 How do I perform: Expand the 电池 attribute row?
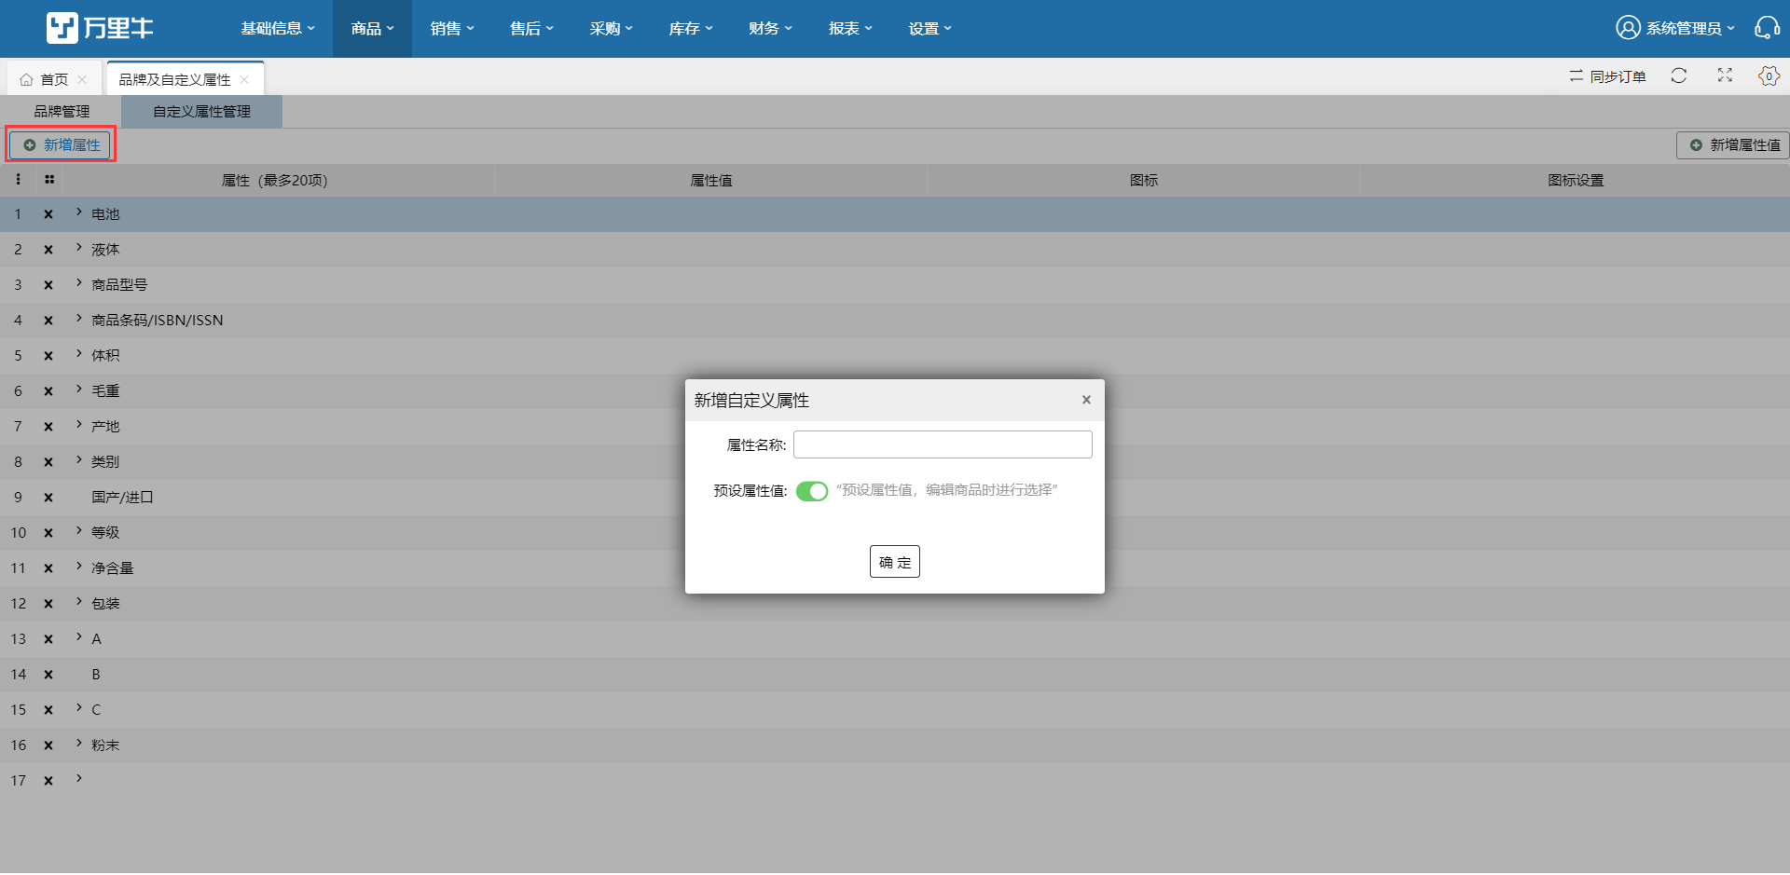(79, 212)
